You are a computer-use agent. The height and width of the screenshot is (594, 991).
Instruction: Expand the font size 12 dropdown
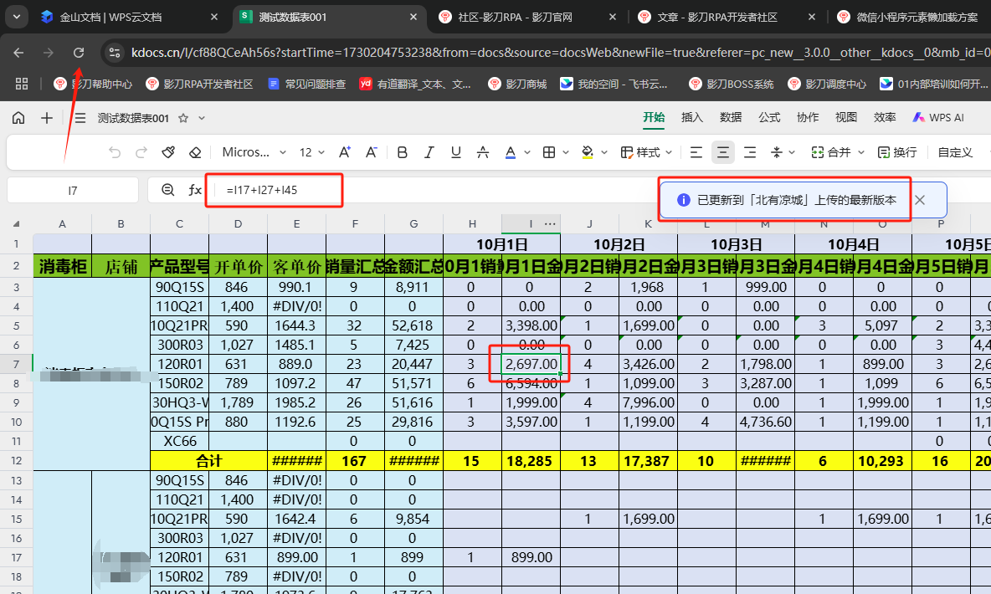(x=311, y=152)
